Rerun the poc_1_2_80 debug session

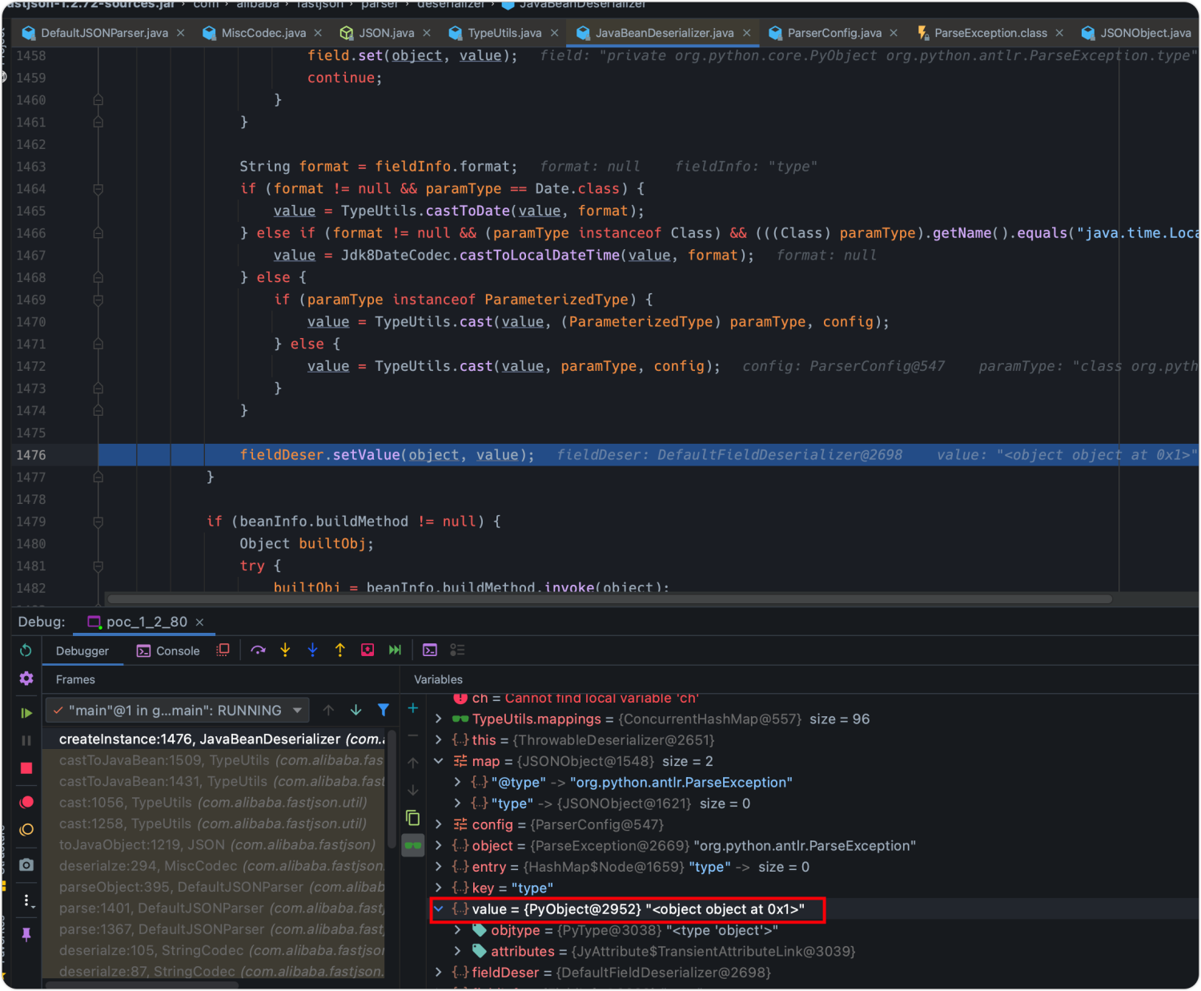tap(26, 651)
